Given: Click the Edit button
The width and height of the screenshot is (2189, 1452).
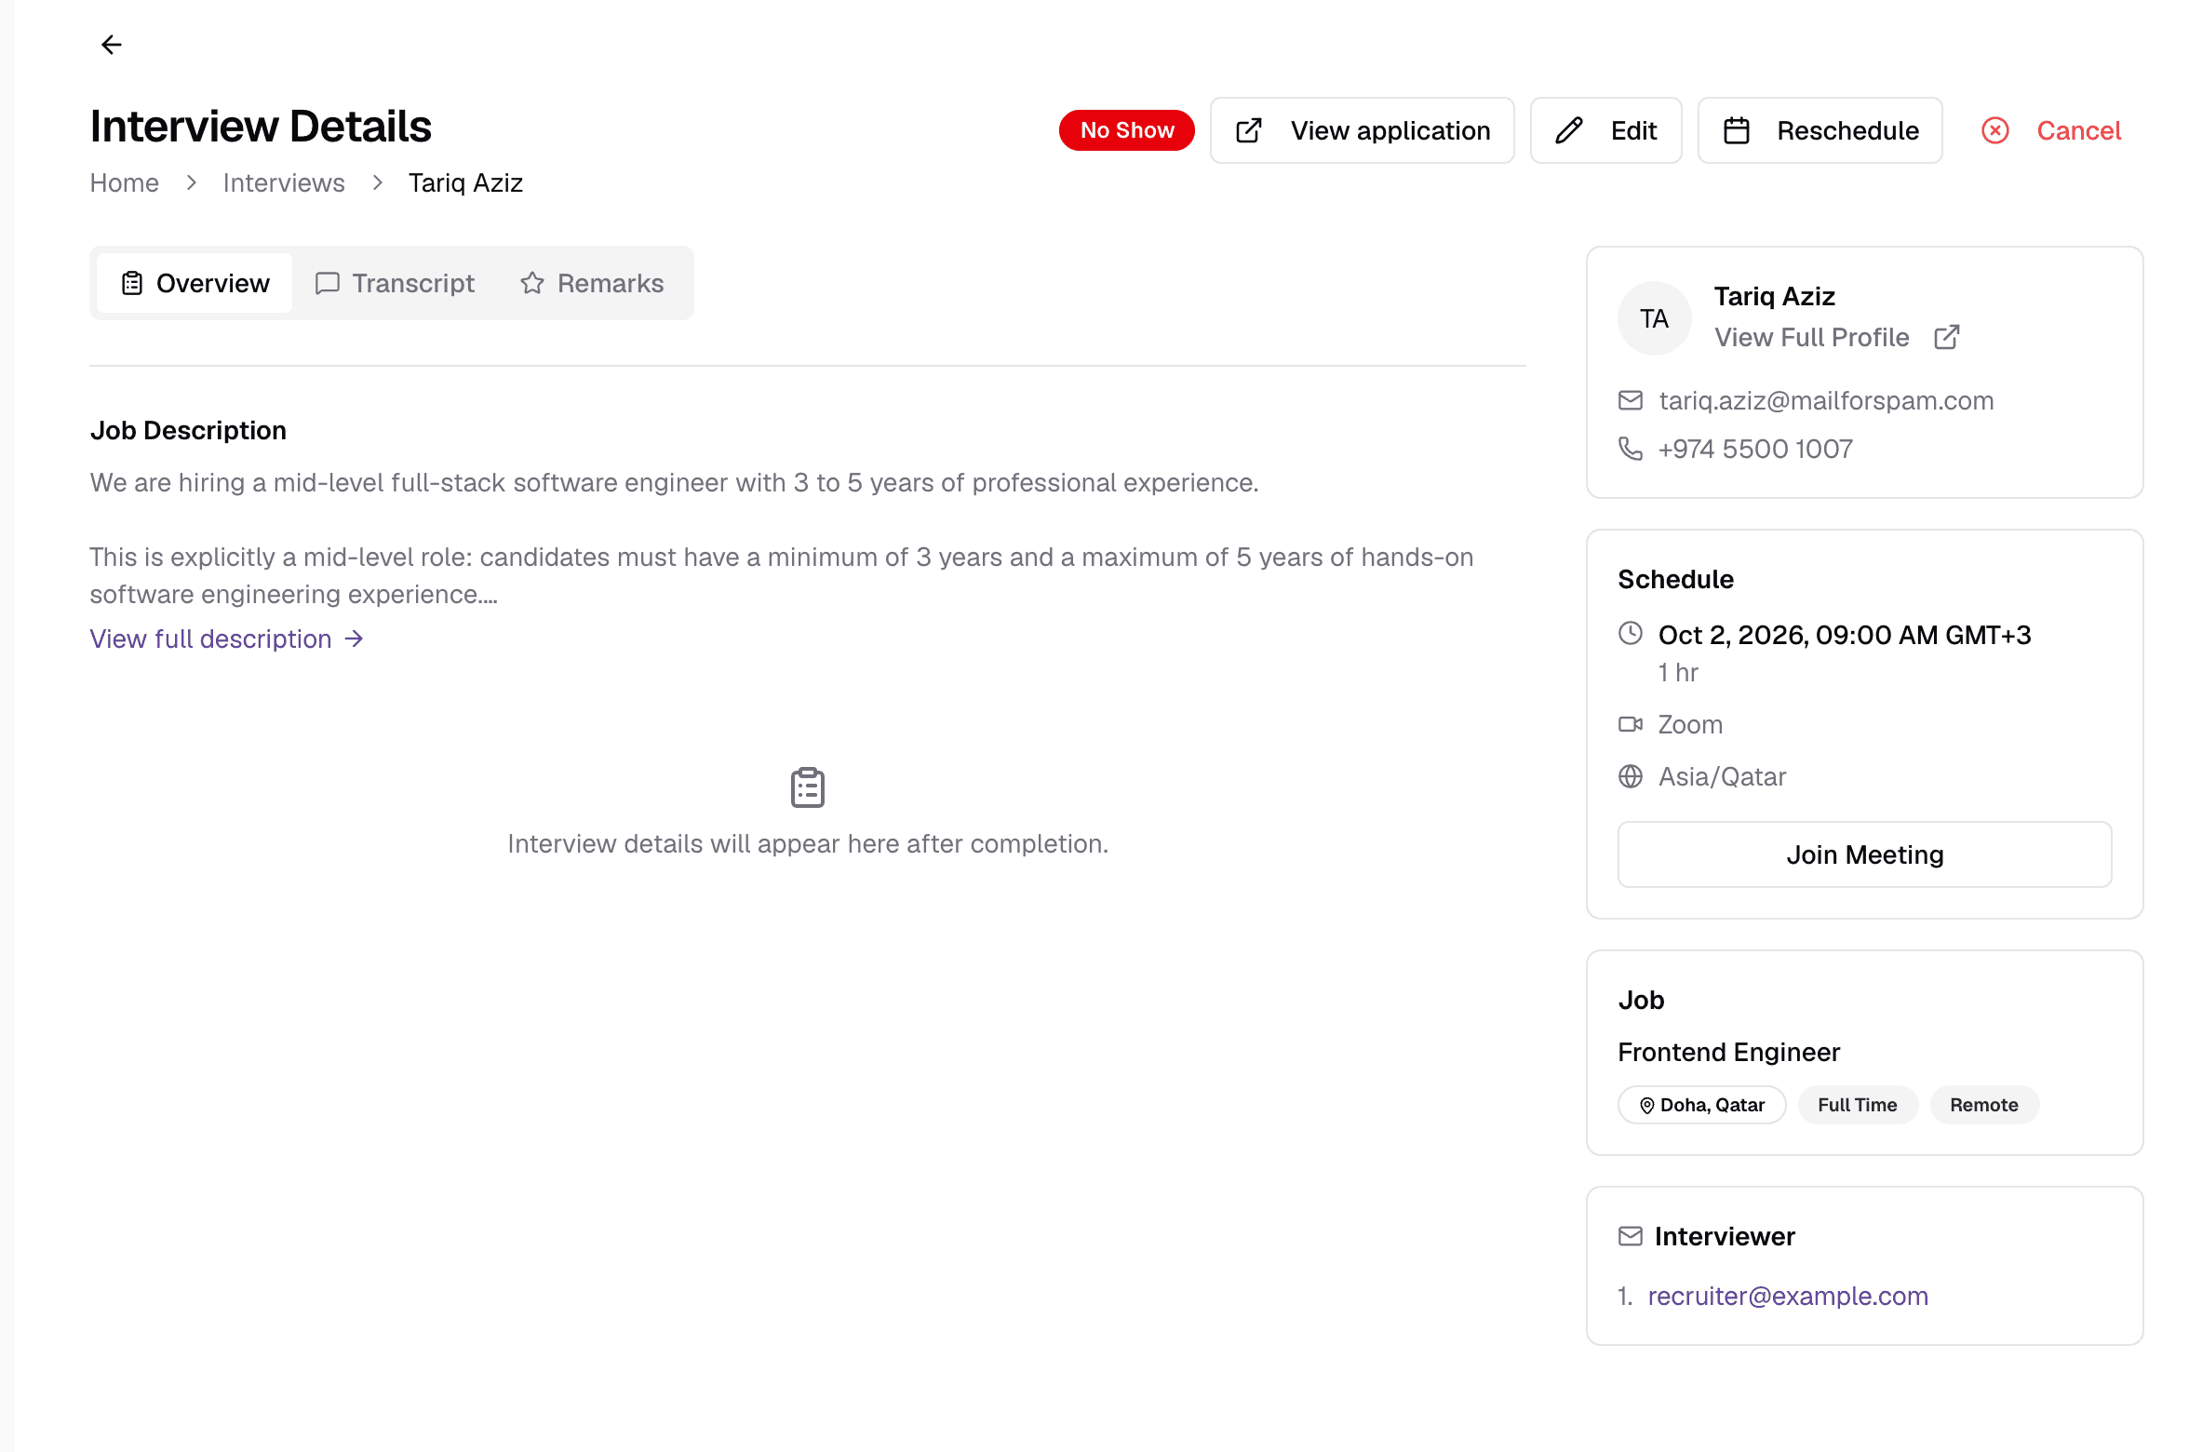Looking at the screenshot, I should 1605,130.
